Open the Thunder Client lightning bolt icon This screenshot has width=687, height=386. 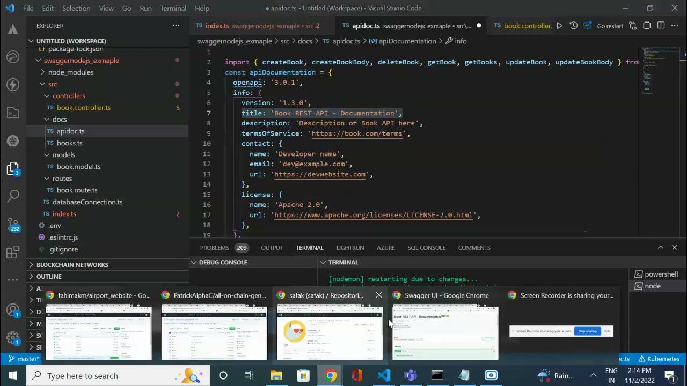13,85
